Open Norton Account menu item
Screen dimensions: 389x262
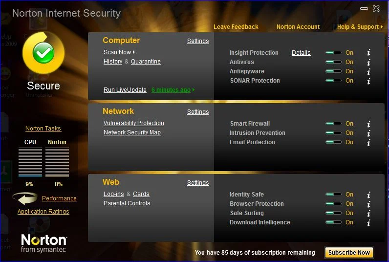298,27
